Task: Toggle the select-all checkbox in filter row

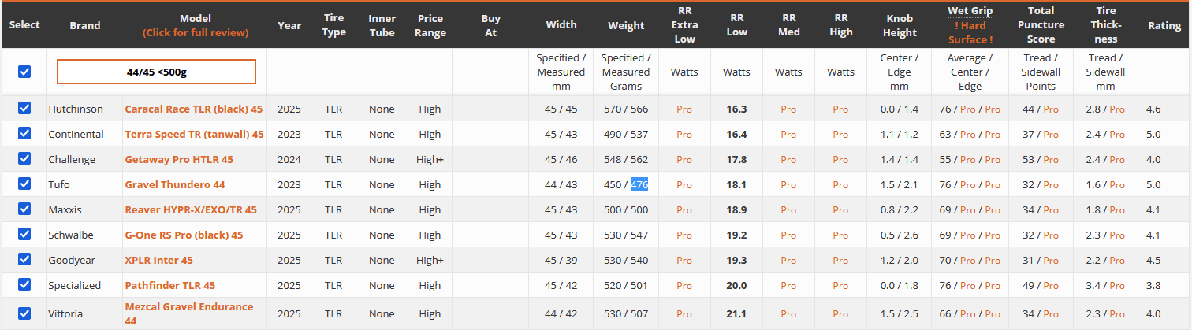Action: 24,72
